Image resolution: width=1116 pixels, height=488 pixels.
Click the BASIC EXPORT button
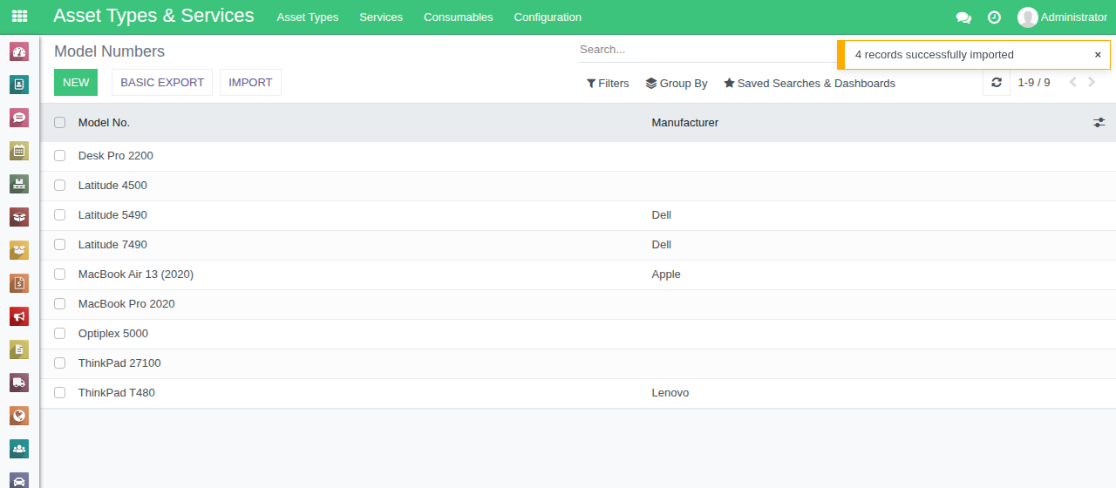[x=162, y=83]
